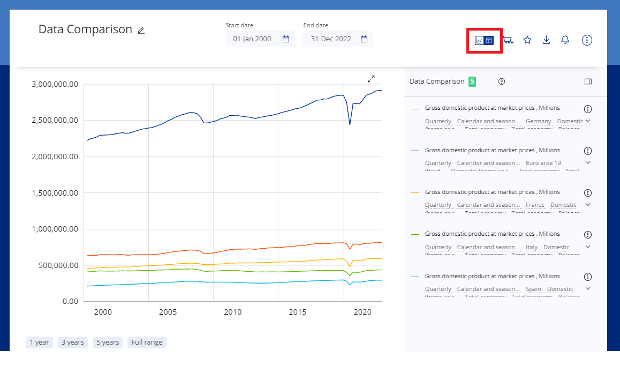Expand the Spain series details
This screenshot has height=365, width=620.
point(588,289)
